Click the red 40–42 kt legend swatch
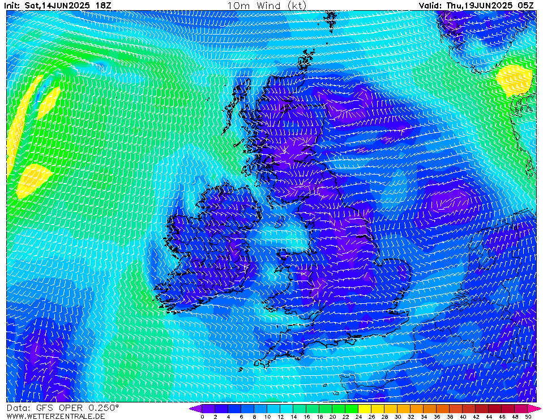The image size is (543, 420). coord(469,409)
